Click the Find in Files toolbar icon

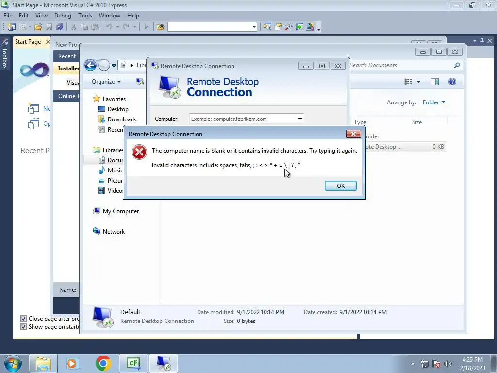click(x=160, y=27)
